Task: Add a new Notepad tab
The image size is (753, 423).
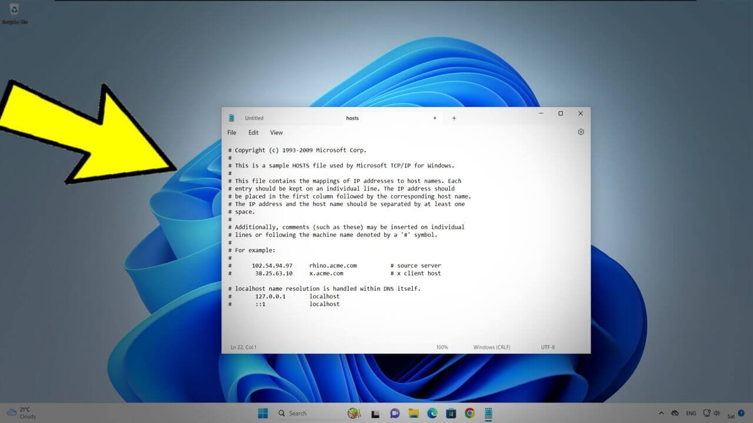Action: tap(454, 118)
